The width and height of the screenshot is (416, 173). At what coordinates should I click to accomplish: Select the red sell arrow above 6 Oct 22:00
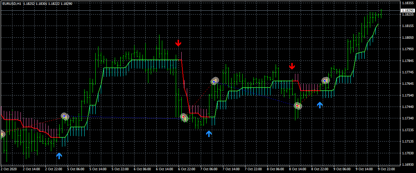coord(178,43)
